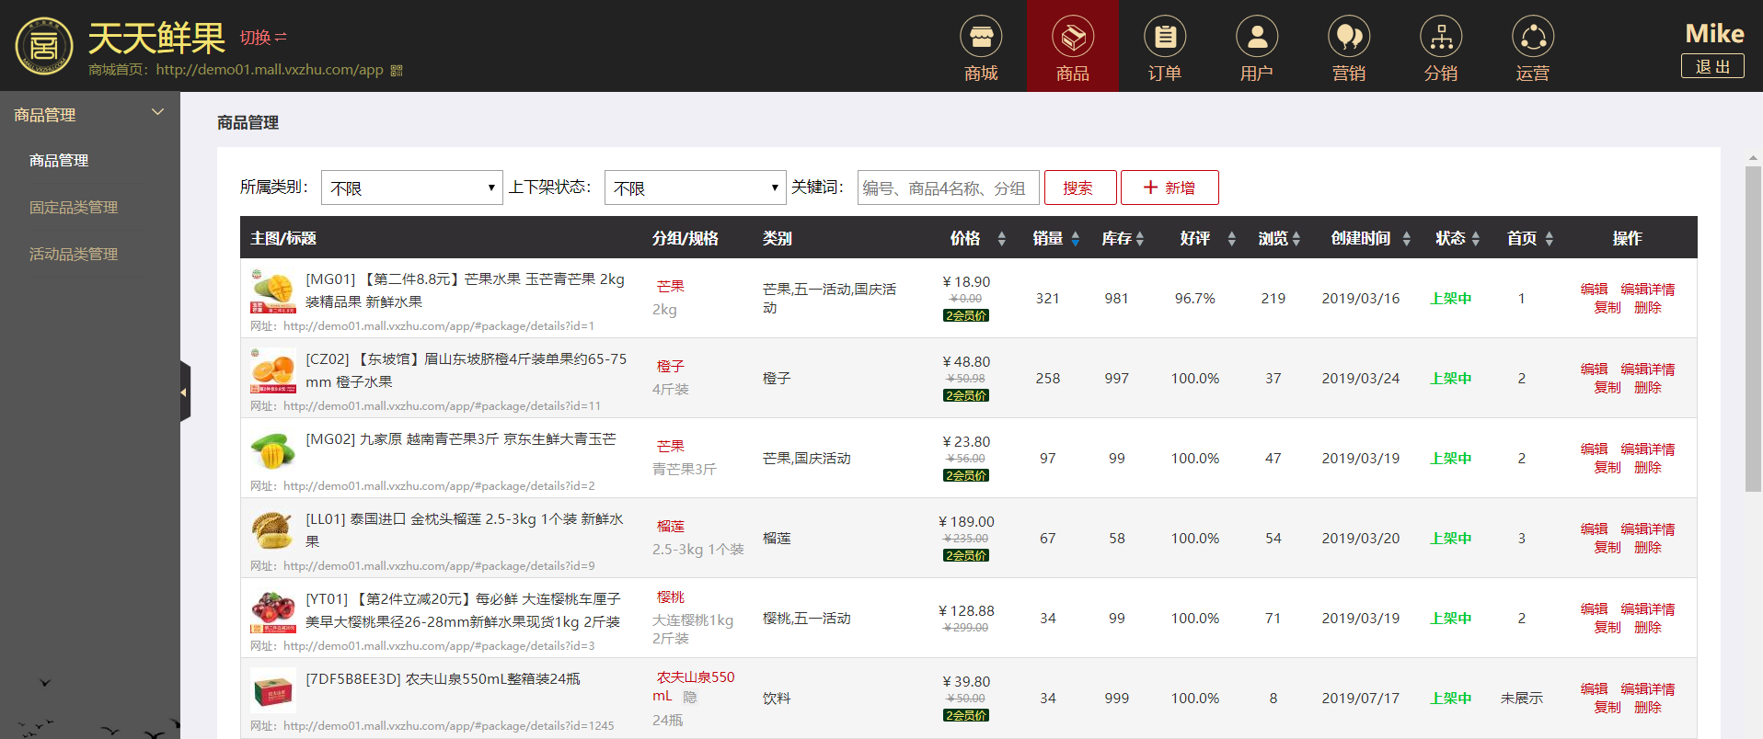Image resolution: width=1763 pixels, height=739 pixels.
Task: Click the 搜索 search button
Action: (x=1079, y=188)
